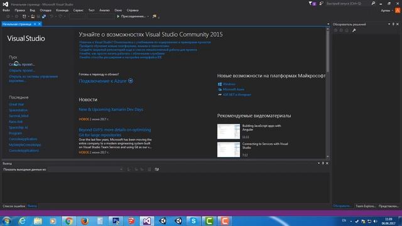
Task: Open the solution configurations combo box
Action: click(x=77, y=16)
